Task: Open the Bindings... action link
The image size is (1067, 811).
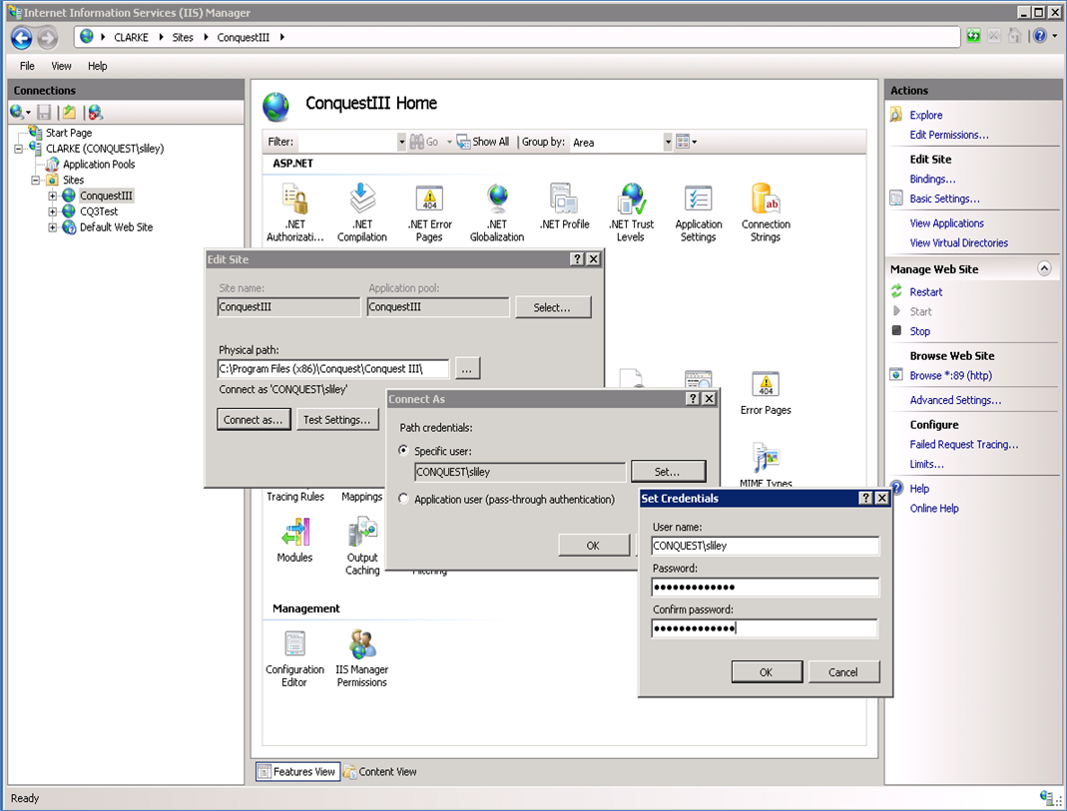Action: [x=932, y=179]
